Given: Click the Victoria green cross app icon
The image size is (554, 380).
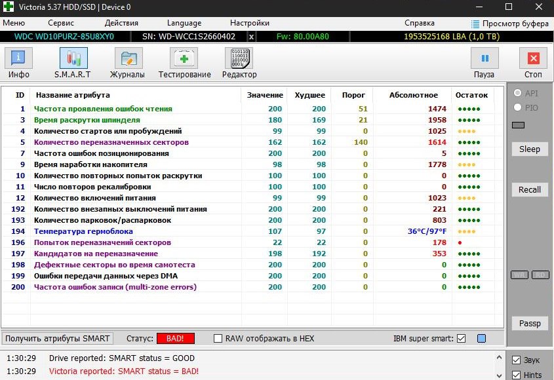Looking at the screenshot, I should pos(8,7).
